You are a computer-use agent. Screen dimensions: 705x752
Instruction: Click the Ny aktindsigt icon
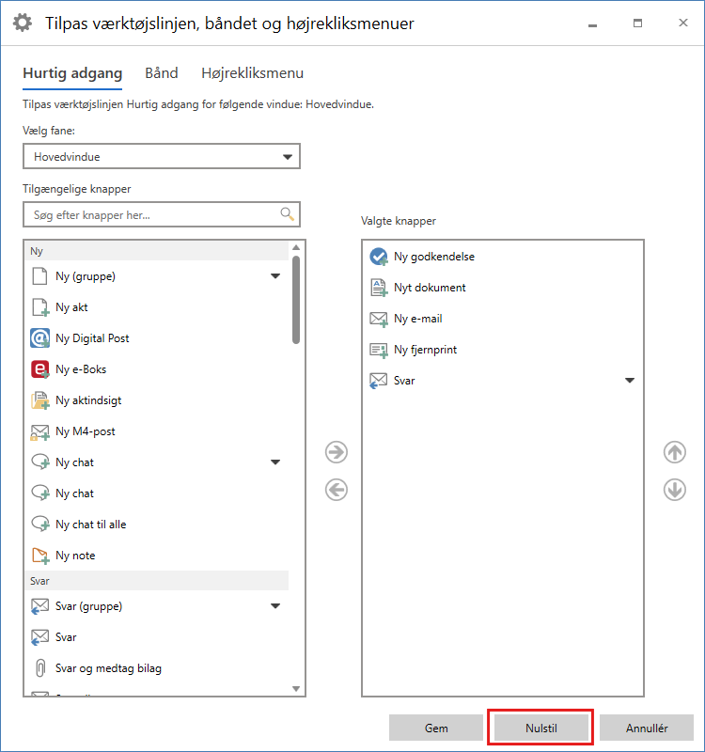coord(39,400)
